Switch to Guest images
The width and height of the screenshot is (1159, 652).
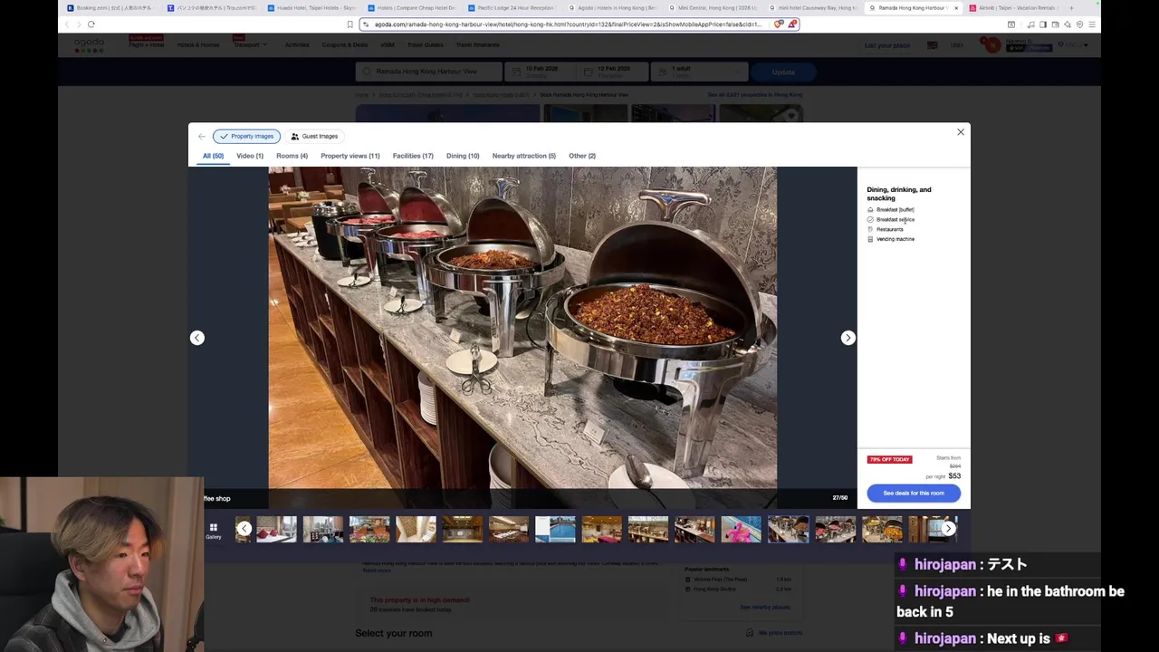pos(314,137)
